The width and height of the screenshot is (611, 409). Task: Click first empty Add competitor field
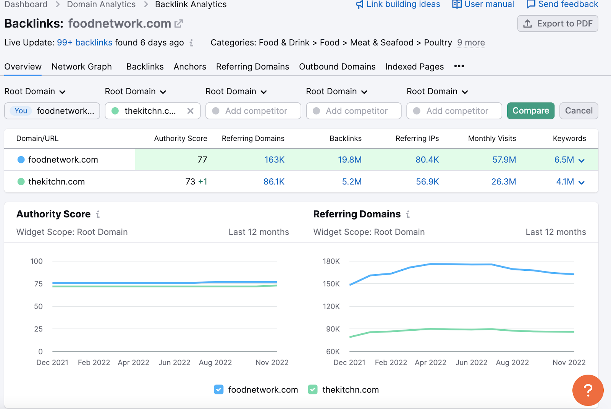[x=253, y=111]
